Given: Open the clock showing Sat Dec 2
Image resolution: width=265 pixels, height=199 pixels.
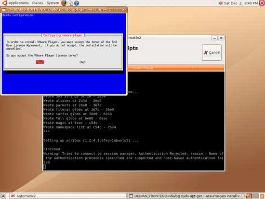Looking at the screenshot, I should (x=240, y=3).
